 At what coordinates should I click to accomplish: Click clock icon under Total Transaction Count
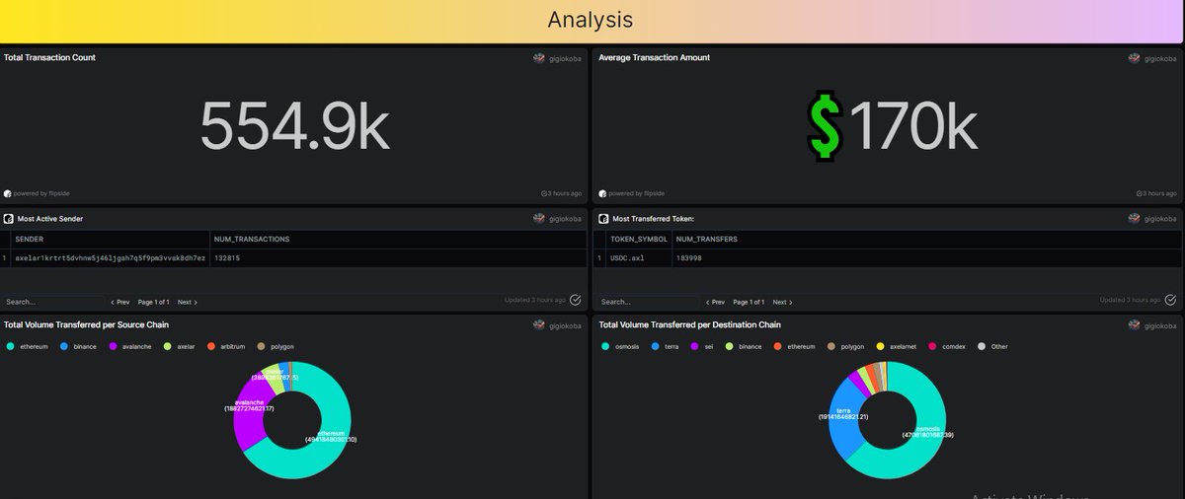(x=544, y=193)
